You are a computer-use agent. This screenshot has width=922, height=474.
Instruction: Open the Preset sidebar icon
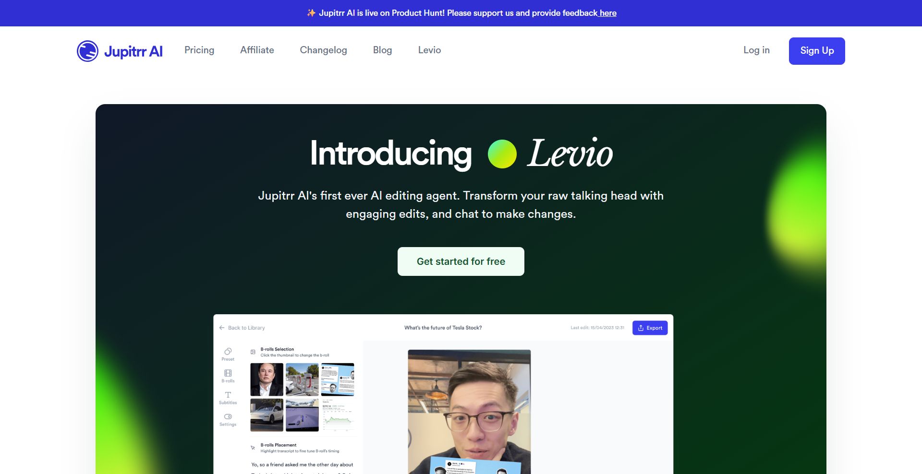coord(228,352)
